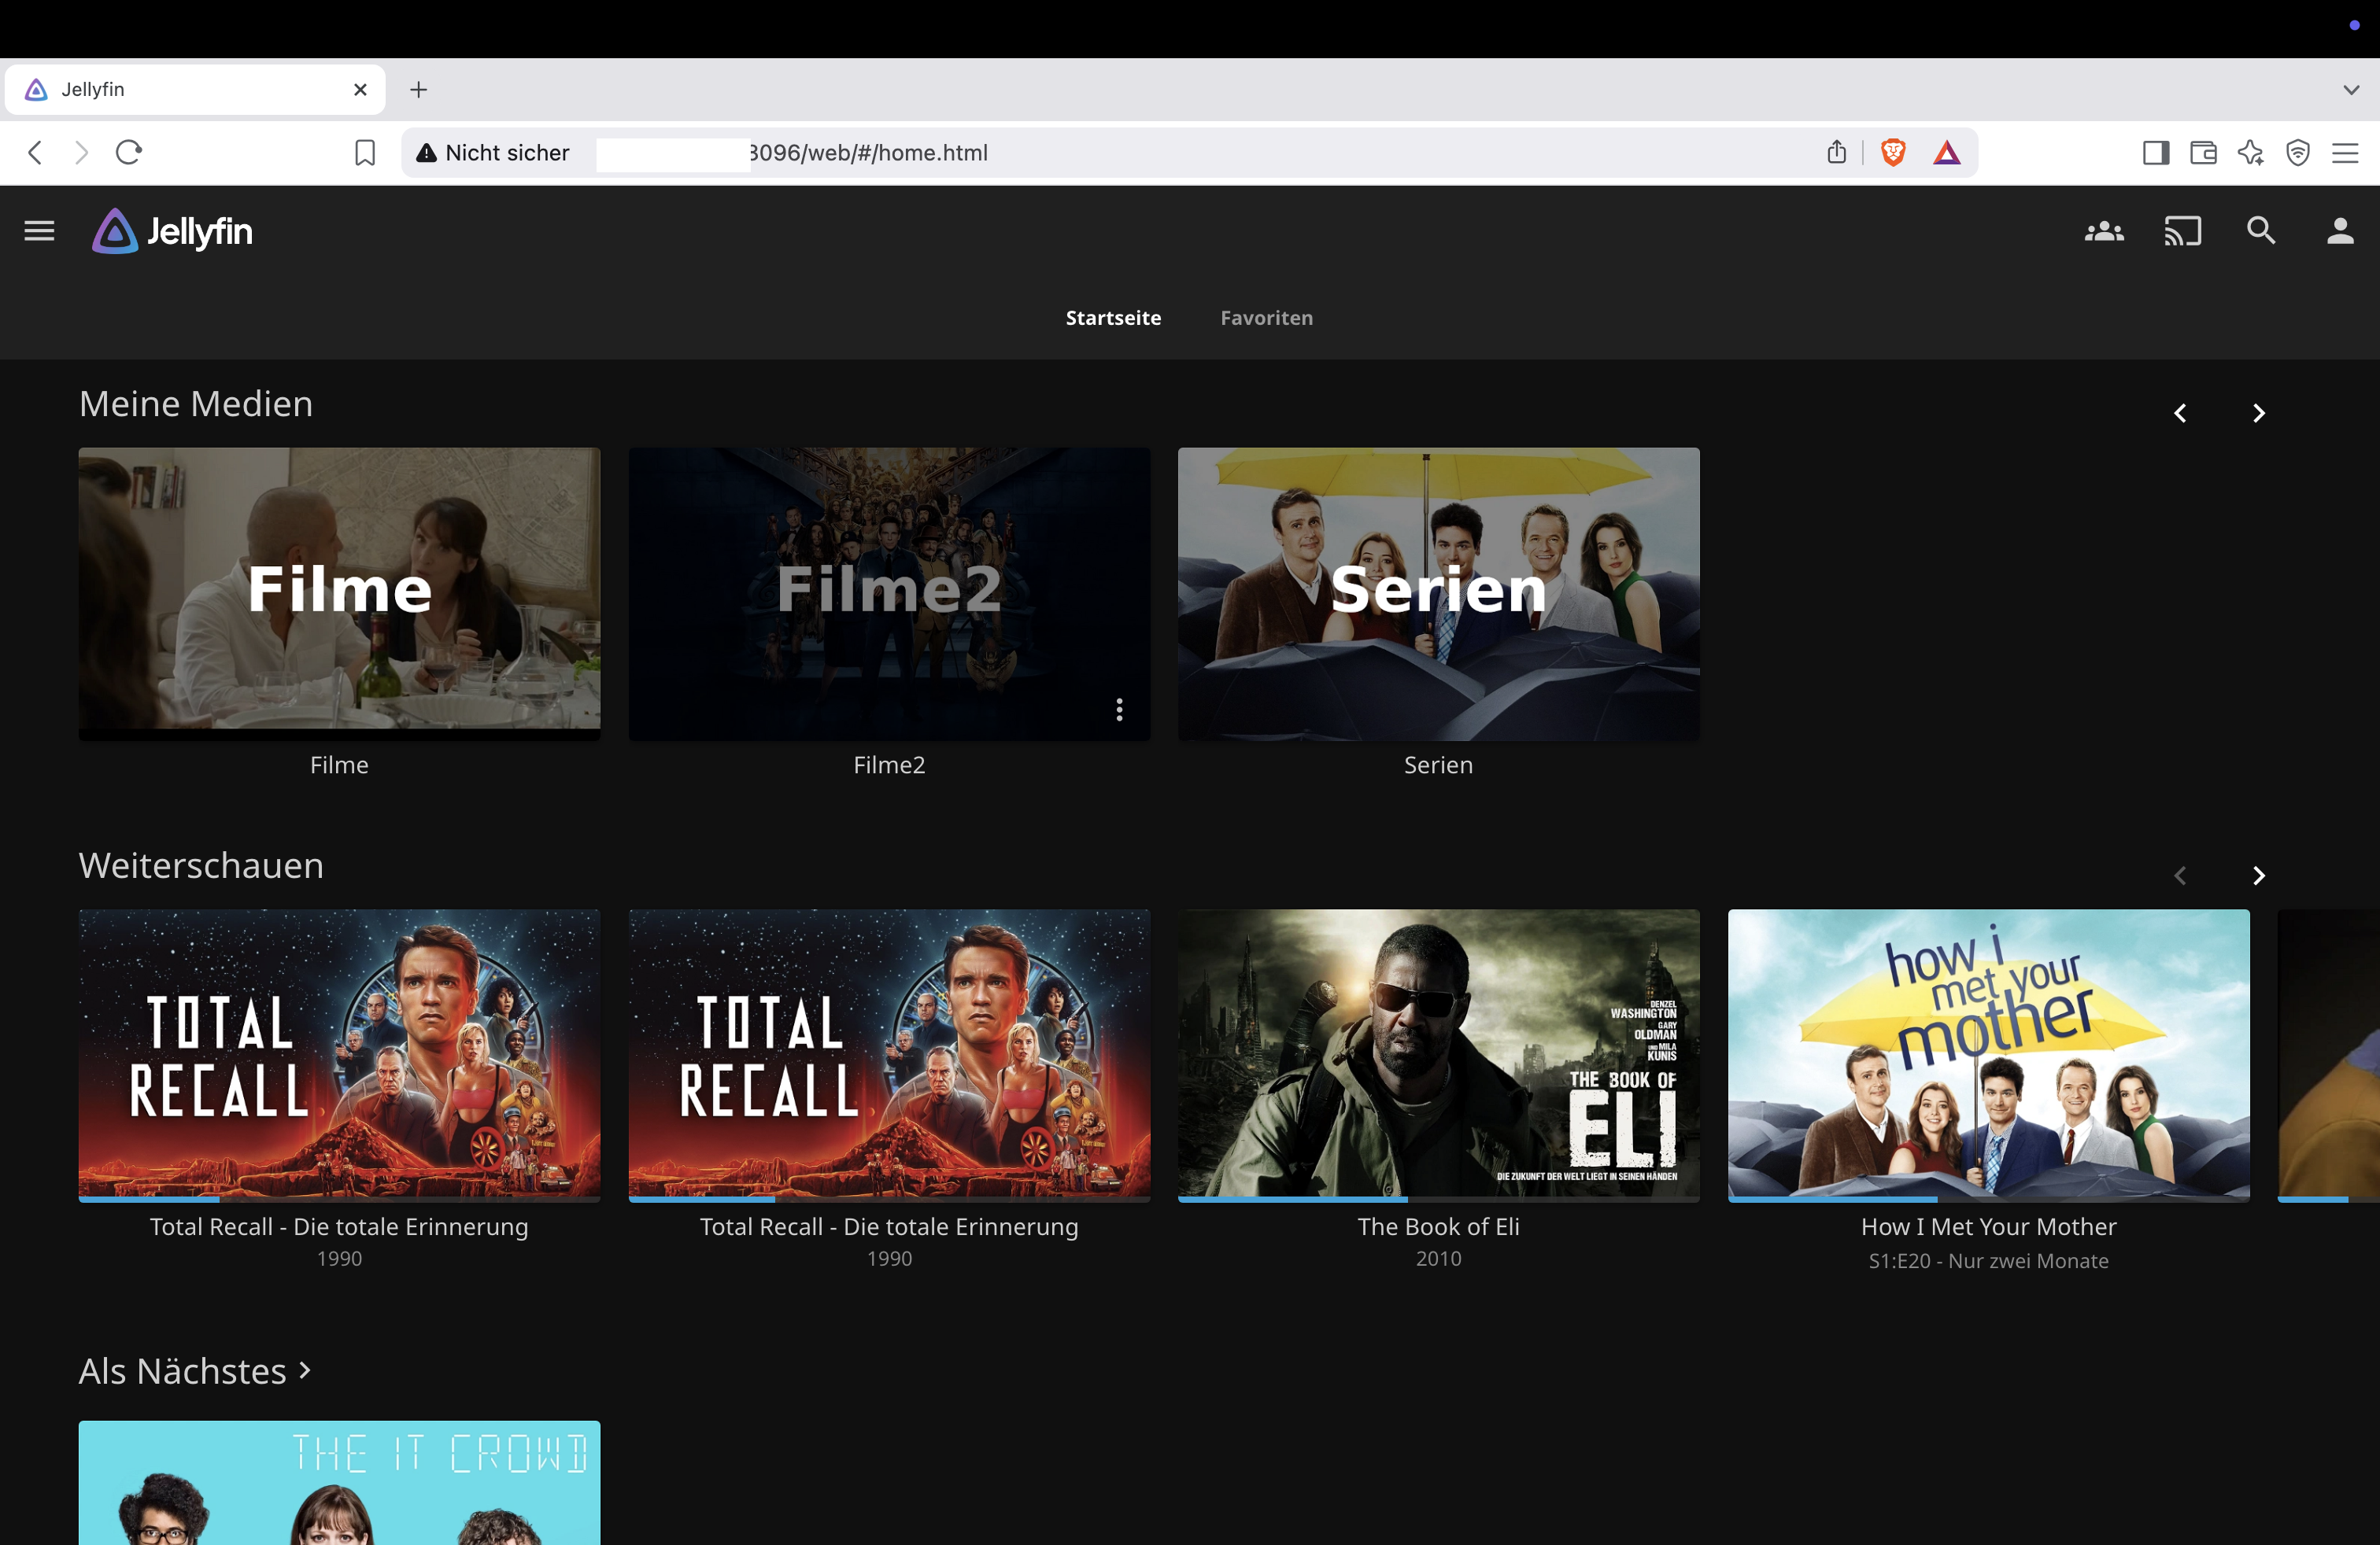The image size is (2380, 1545).
Task: Switch to the Startseite tab
Action: tap(1113, 318)
